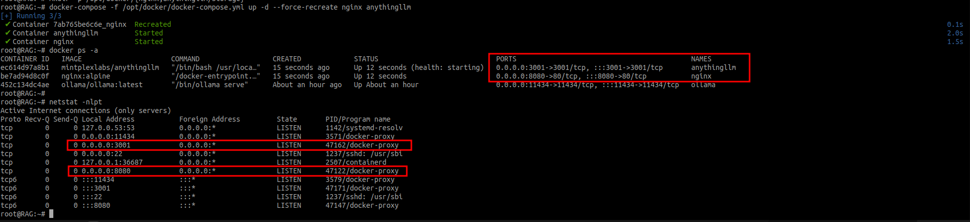The height and width of the screenshot is (222, 970).
Task: Select container ID ec614d97a8b1
Action: pos(25,67)
